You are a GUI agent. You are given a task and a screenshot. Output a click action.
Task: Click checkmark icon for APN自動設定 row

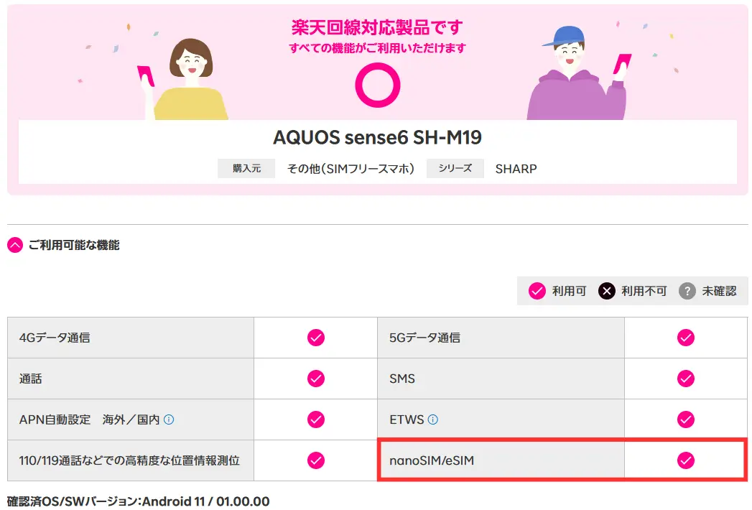tap(316, 419)
